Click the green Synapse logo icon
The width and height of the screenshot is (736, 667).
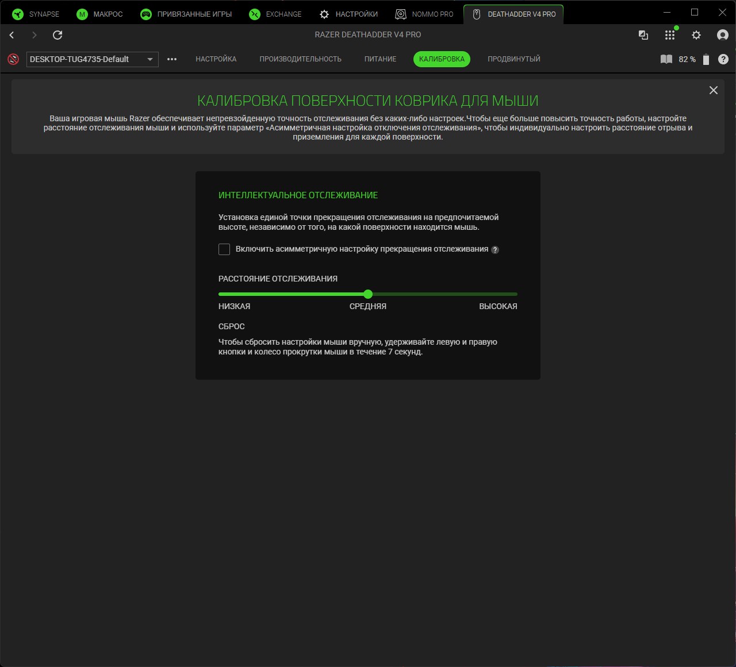(x=18, y=14)
